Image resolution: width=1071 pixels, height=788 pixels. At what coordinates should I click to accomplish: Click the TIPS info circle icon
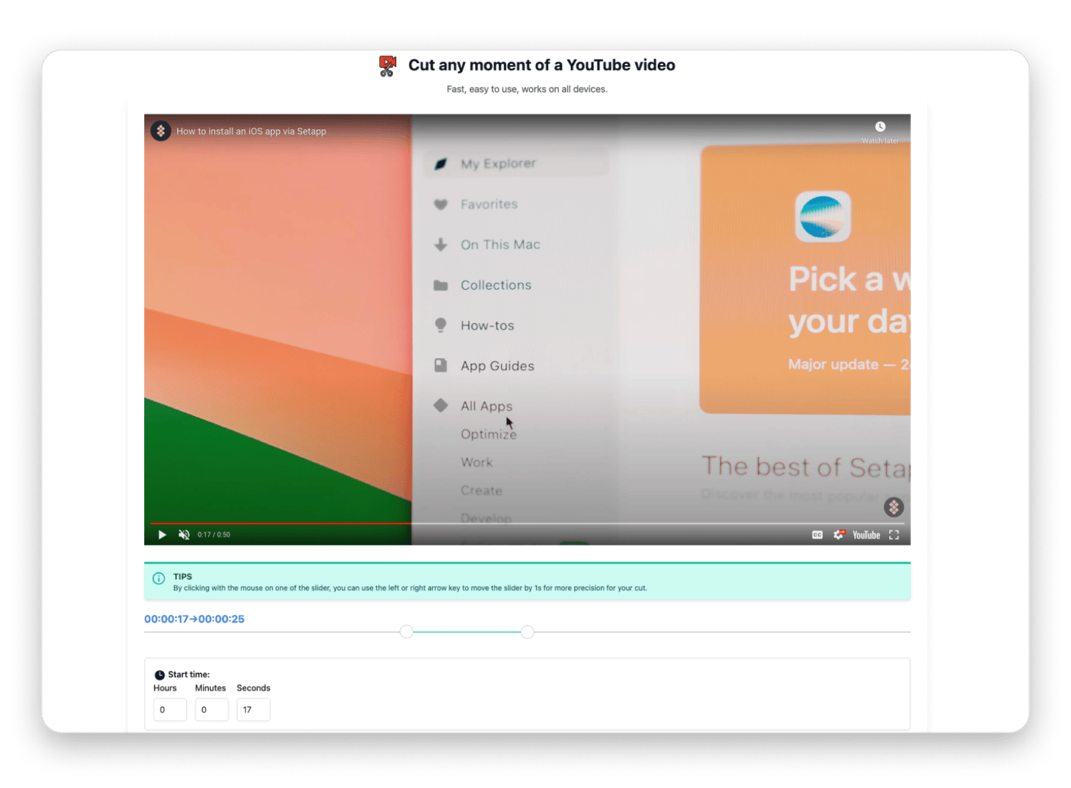[x=159, y=579]
